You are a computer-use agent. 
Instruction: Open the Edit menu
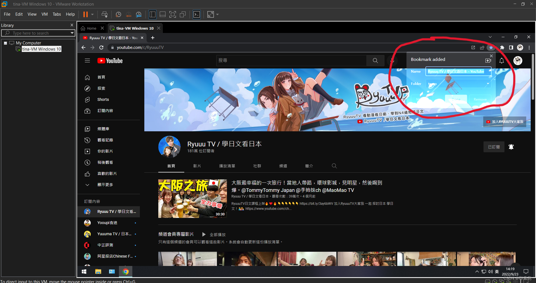19,14
